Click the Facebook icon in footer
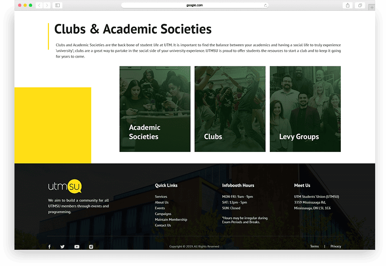Image resolution: width=386 pixels, height=266 pixels. (49, 247)
